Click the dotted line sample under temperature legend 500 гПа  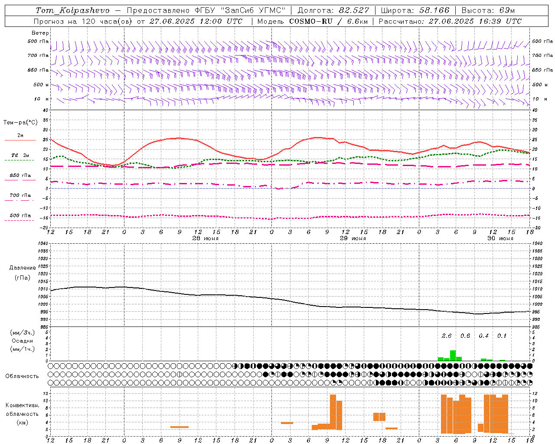(19, 220)
